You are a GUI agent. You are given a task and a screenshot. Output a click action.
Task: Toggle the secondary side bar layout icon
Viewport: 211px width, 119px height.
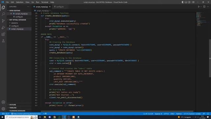tap(189, 2)
